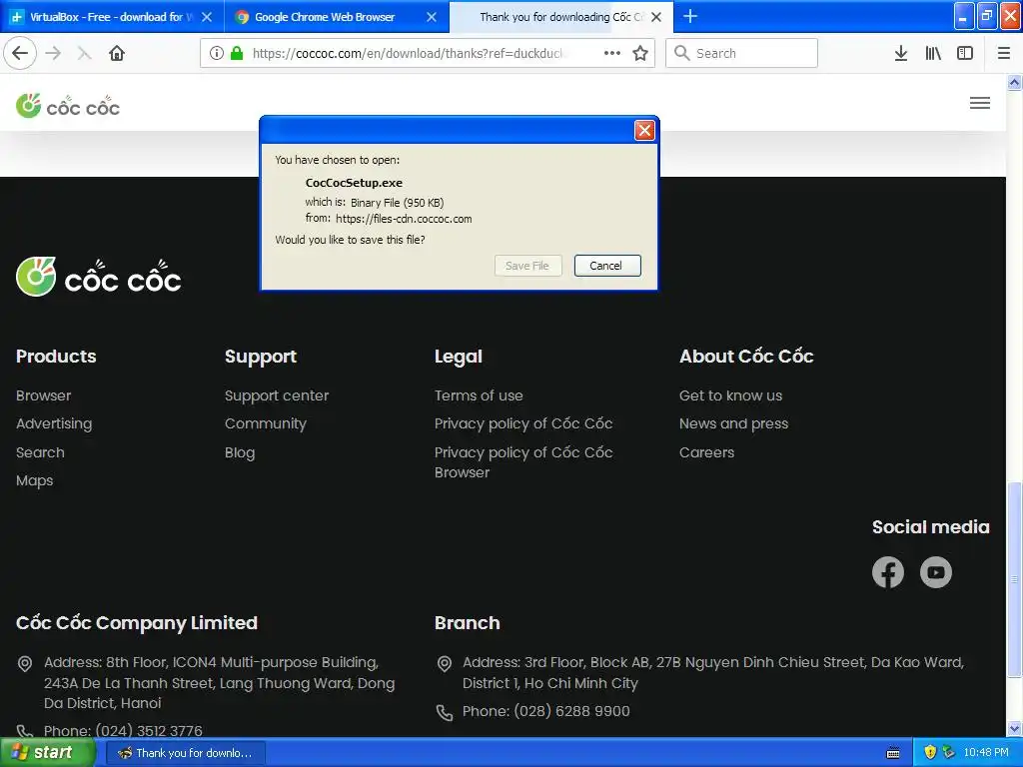Open the Community link

tap(266, 423)
